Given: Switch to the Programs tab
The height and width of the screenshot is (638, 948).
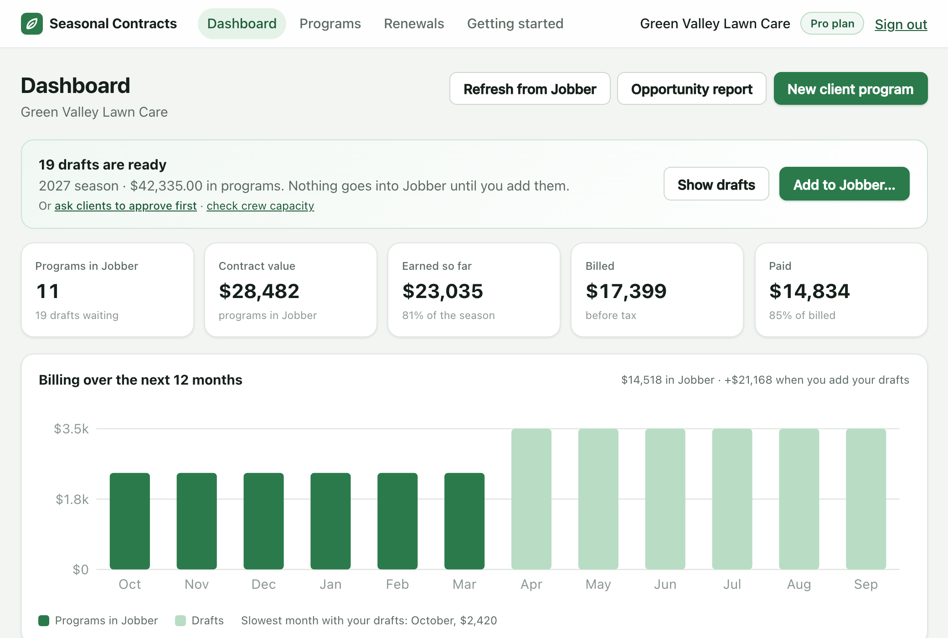Looking at the screenshot, I should pos(330,24).
